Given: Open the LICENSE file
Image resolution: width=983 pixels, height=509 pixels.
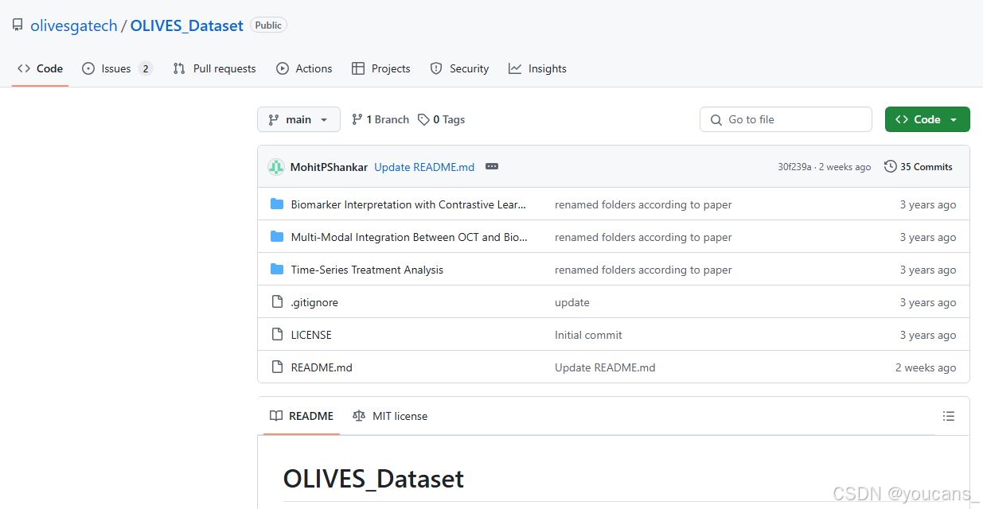Looking at the screenshot, I should (311, 335).
